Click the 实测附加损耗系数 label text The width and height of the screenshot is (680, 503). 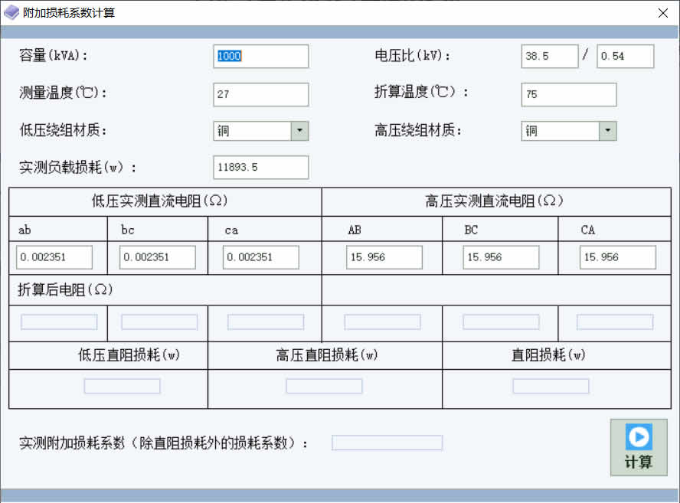pyautogui.click(x=164, y=443)
